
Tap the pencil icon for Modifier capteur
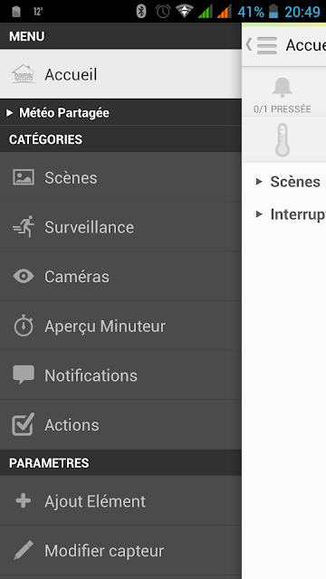(24, 550)
